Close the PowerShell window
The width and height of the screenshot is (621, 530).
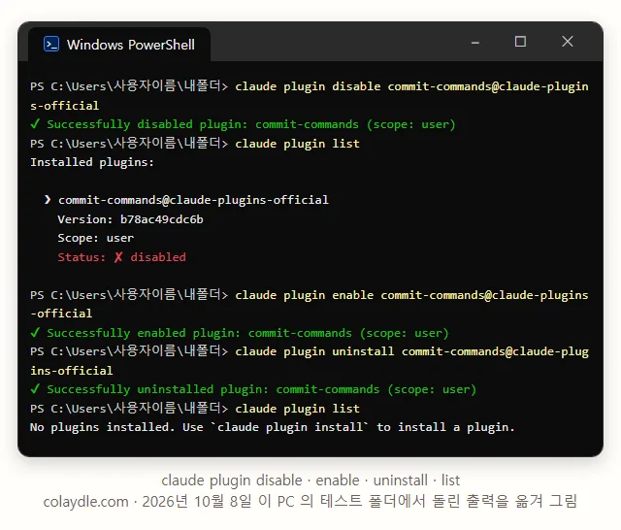[568, 41]
